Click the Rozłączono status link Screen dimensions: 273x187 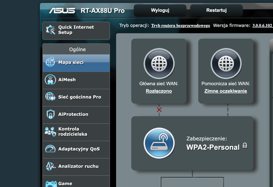pyautogui.click(x=159, y=91)
